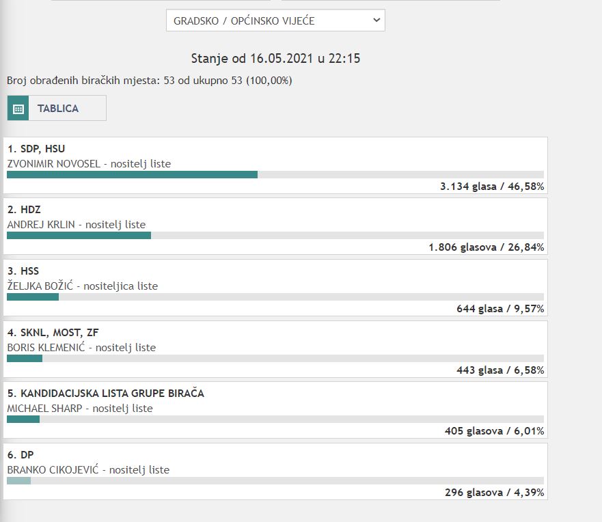This screenshot has width=602, height=522.
Task: Open the GRADSKO / OPĆINSKO VIJEĆE dropdown
Action: point(275,20)
